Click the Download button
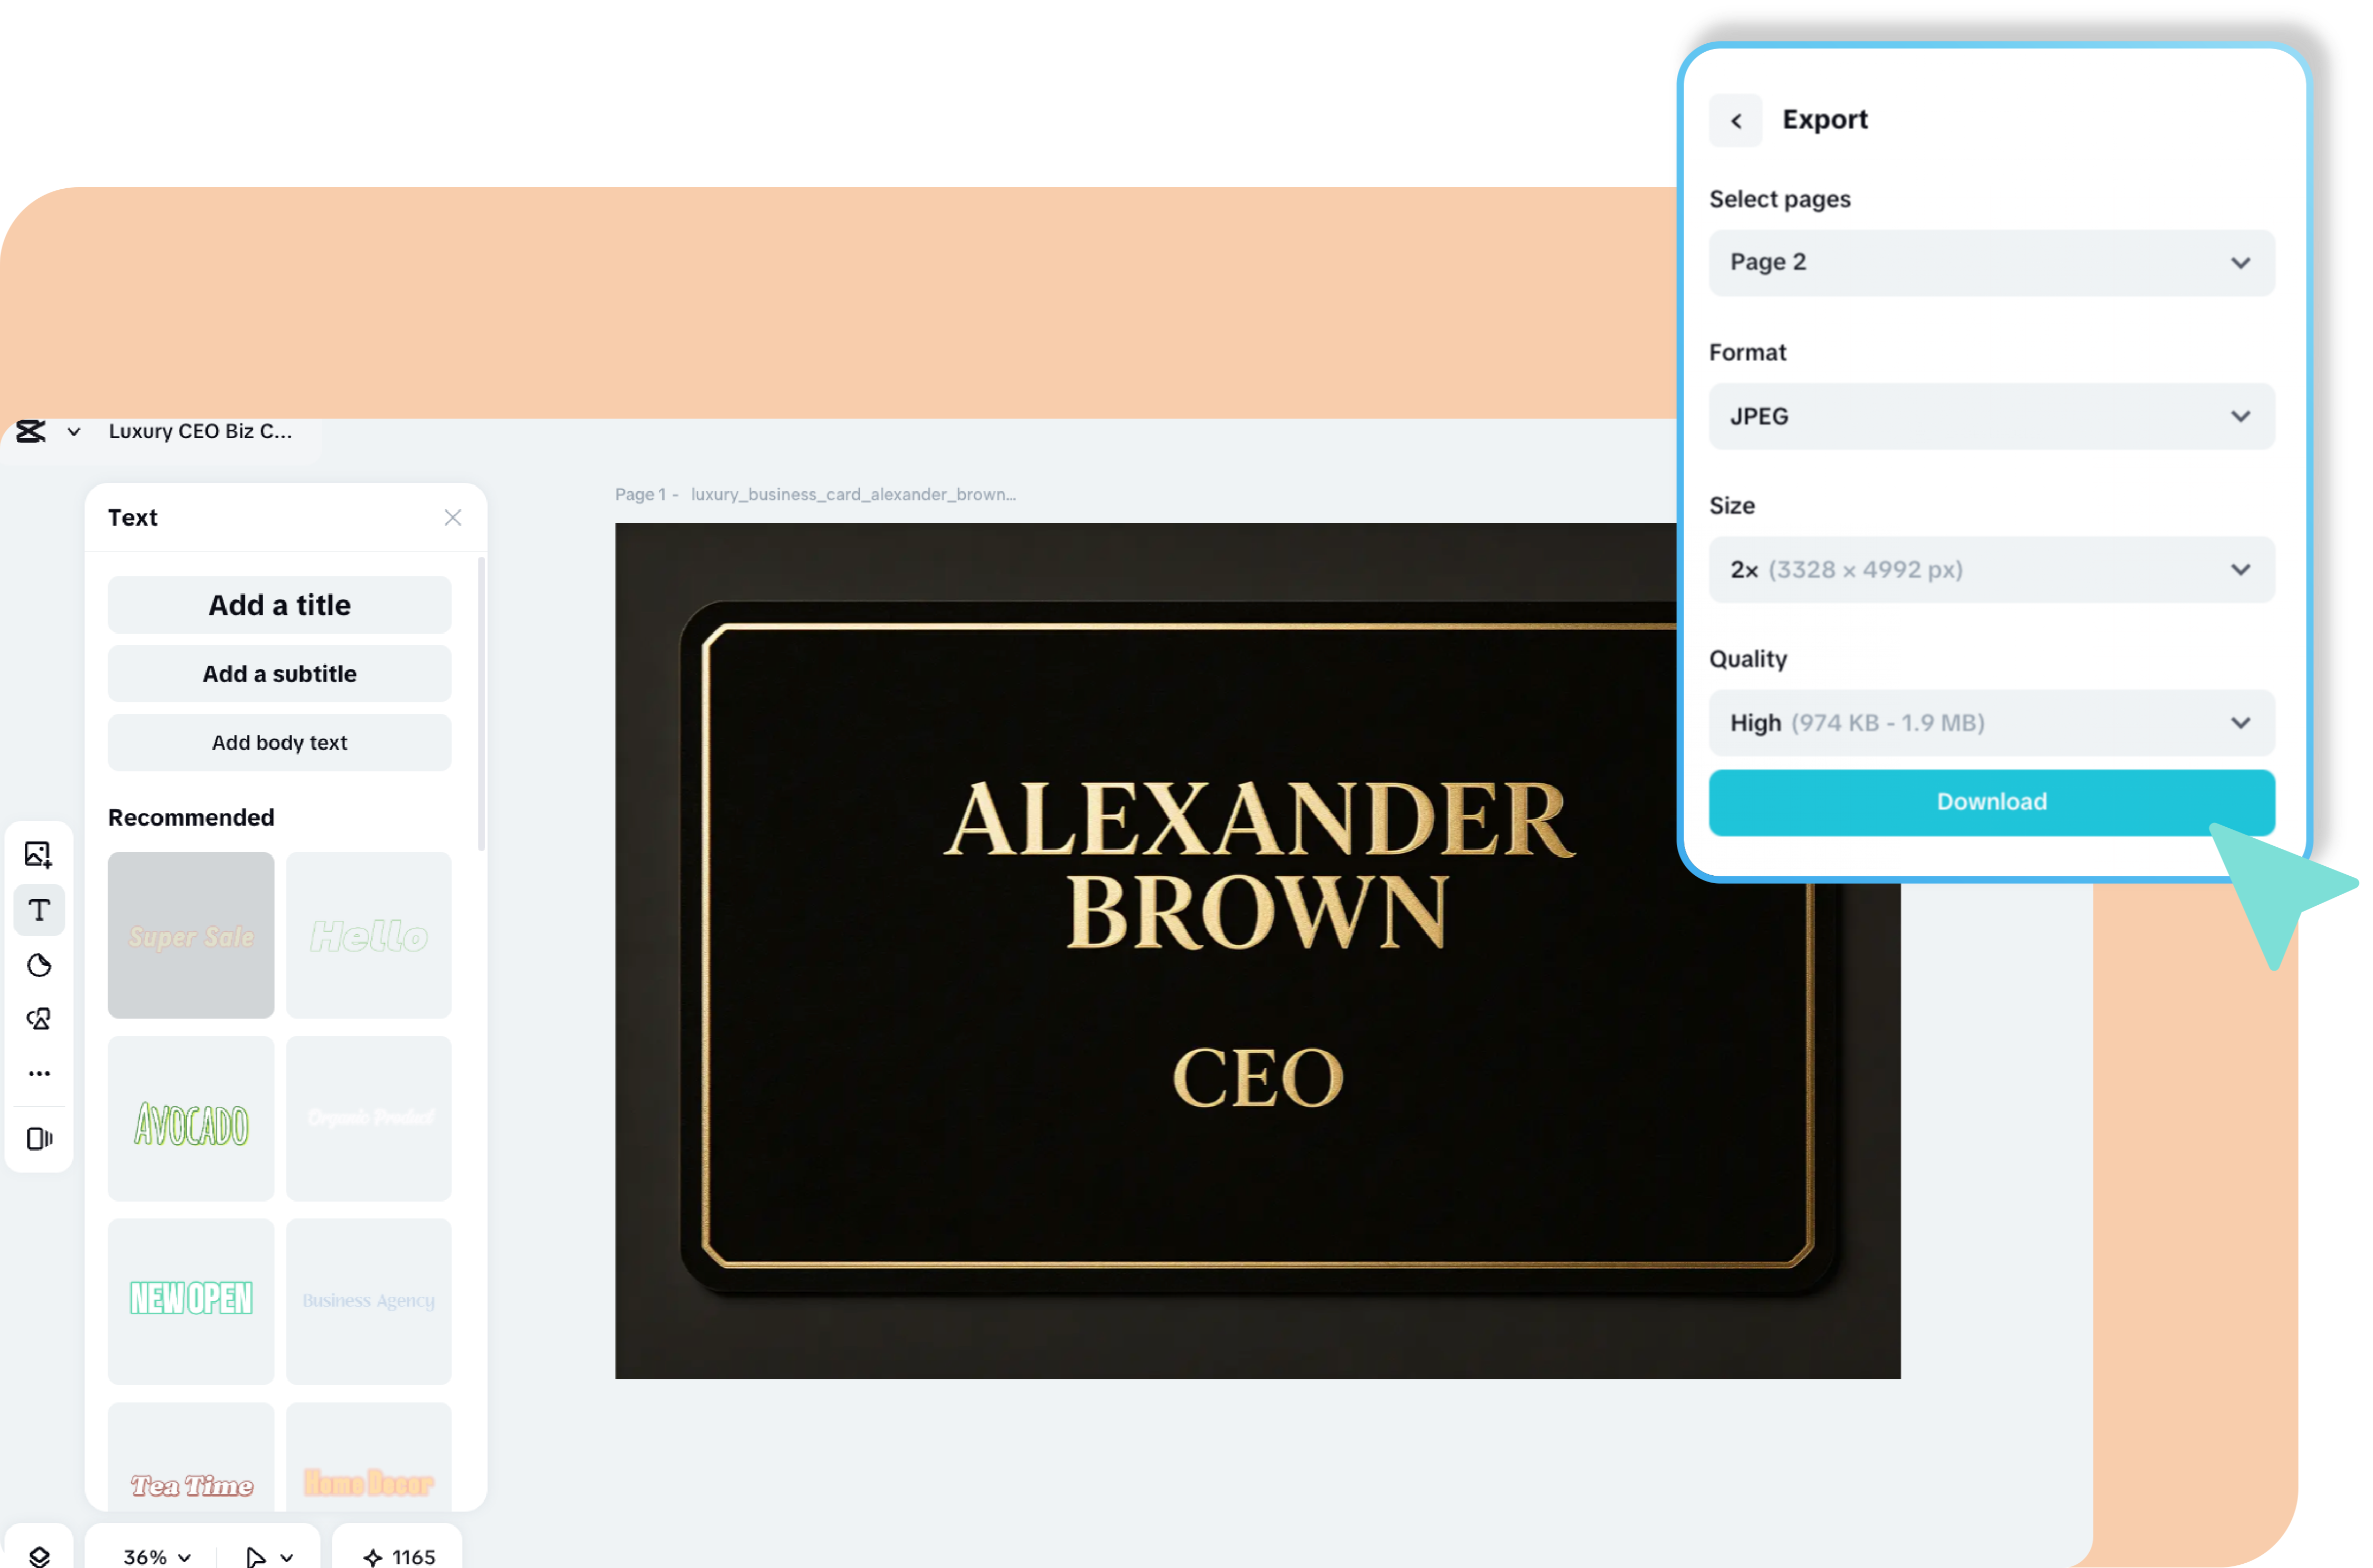 pos(1991,801)
